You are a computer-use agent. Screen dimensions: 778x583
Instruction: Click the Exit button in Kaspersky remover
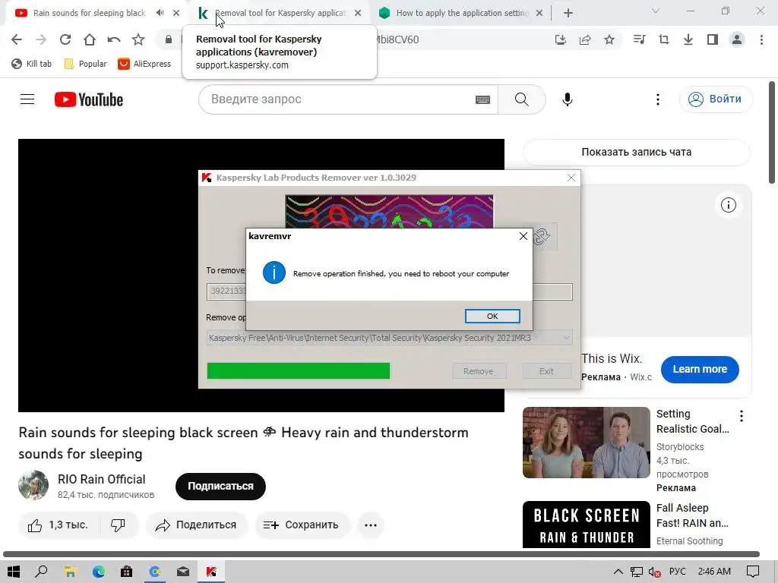coord(546,370)
